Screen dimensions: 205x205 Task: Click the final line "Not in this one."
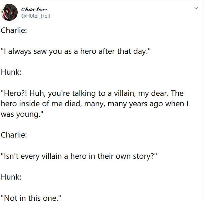31,198
